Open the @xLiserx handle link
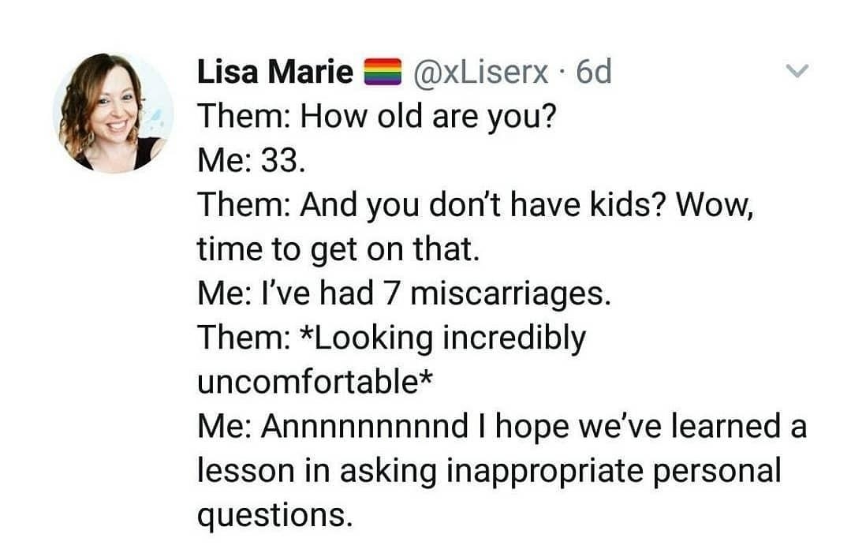851x549 pixels. coord(480,73)
